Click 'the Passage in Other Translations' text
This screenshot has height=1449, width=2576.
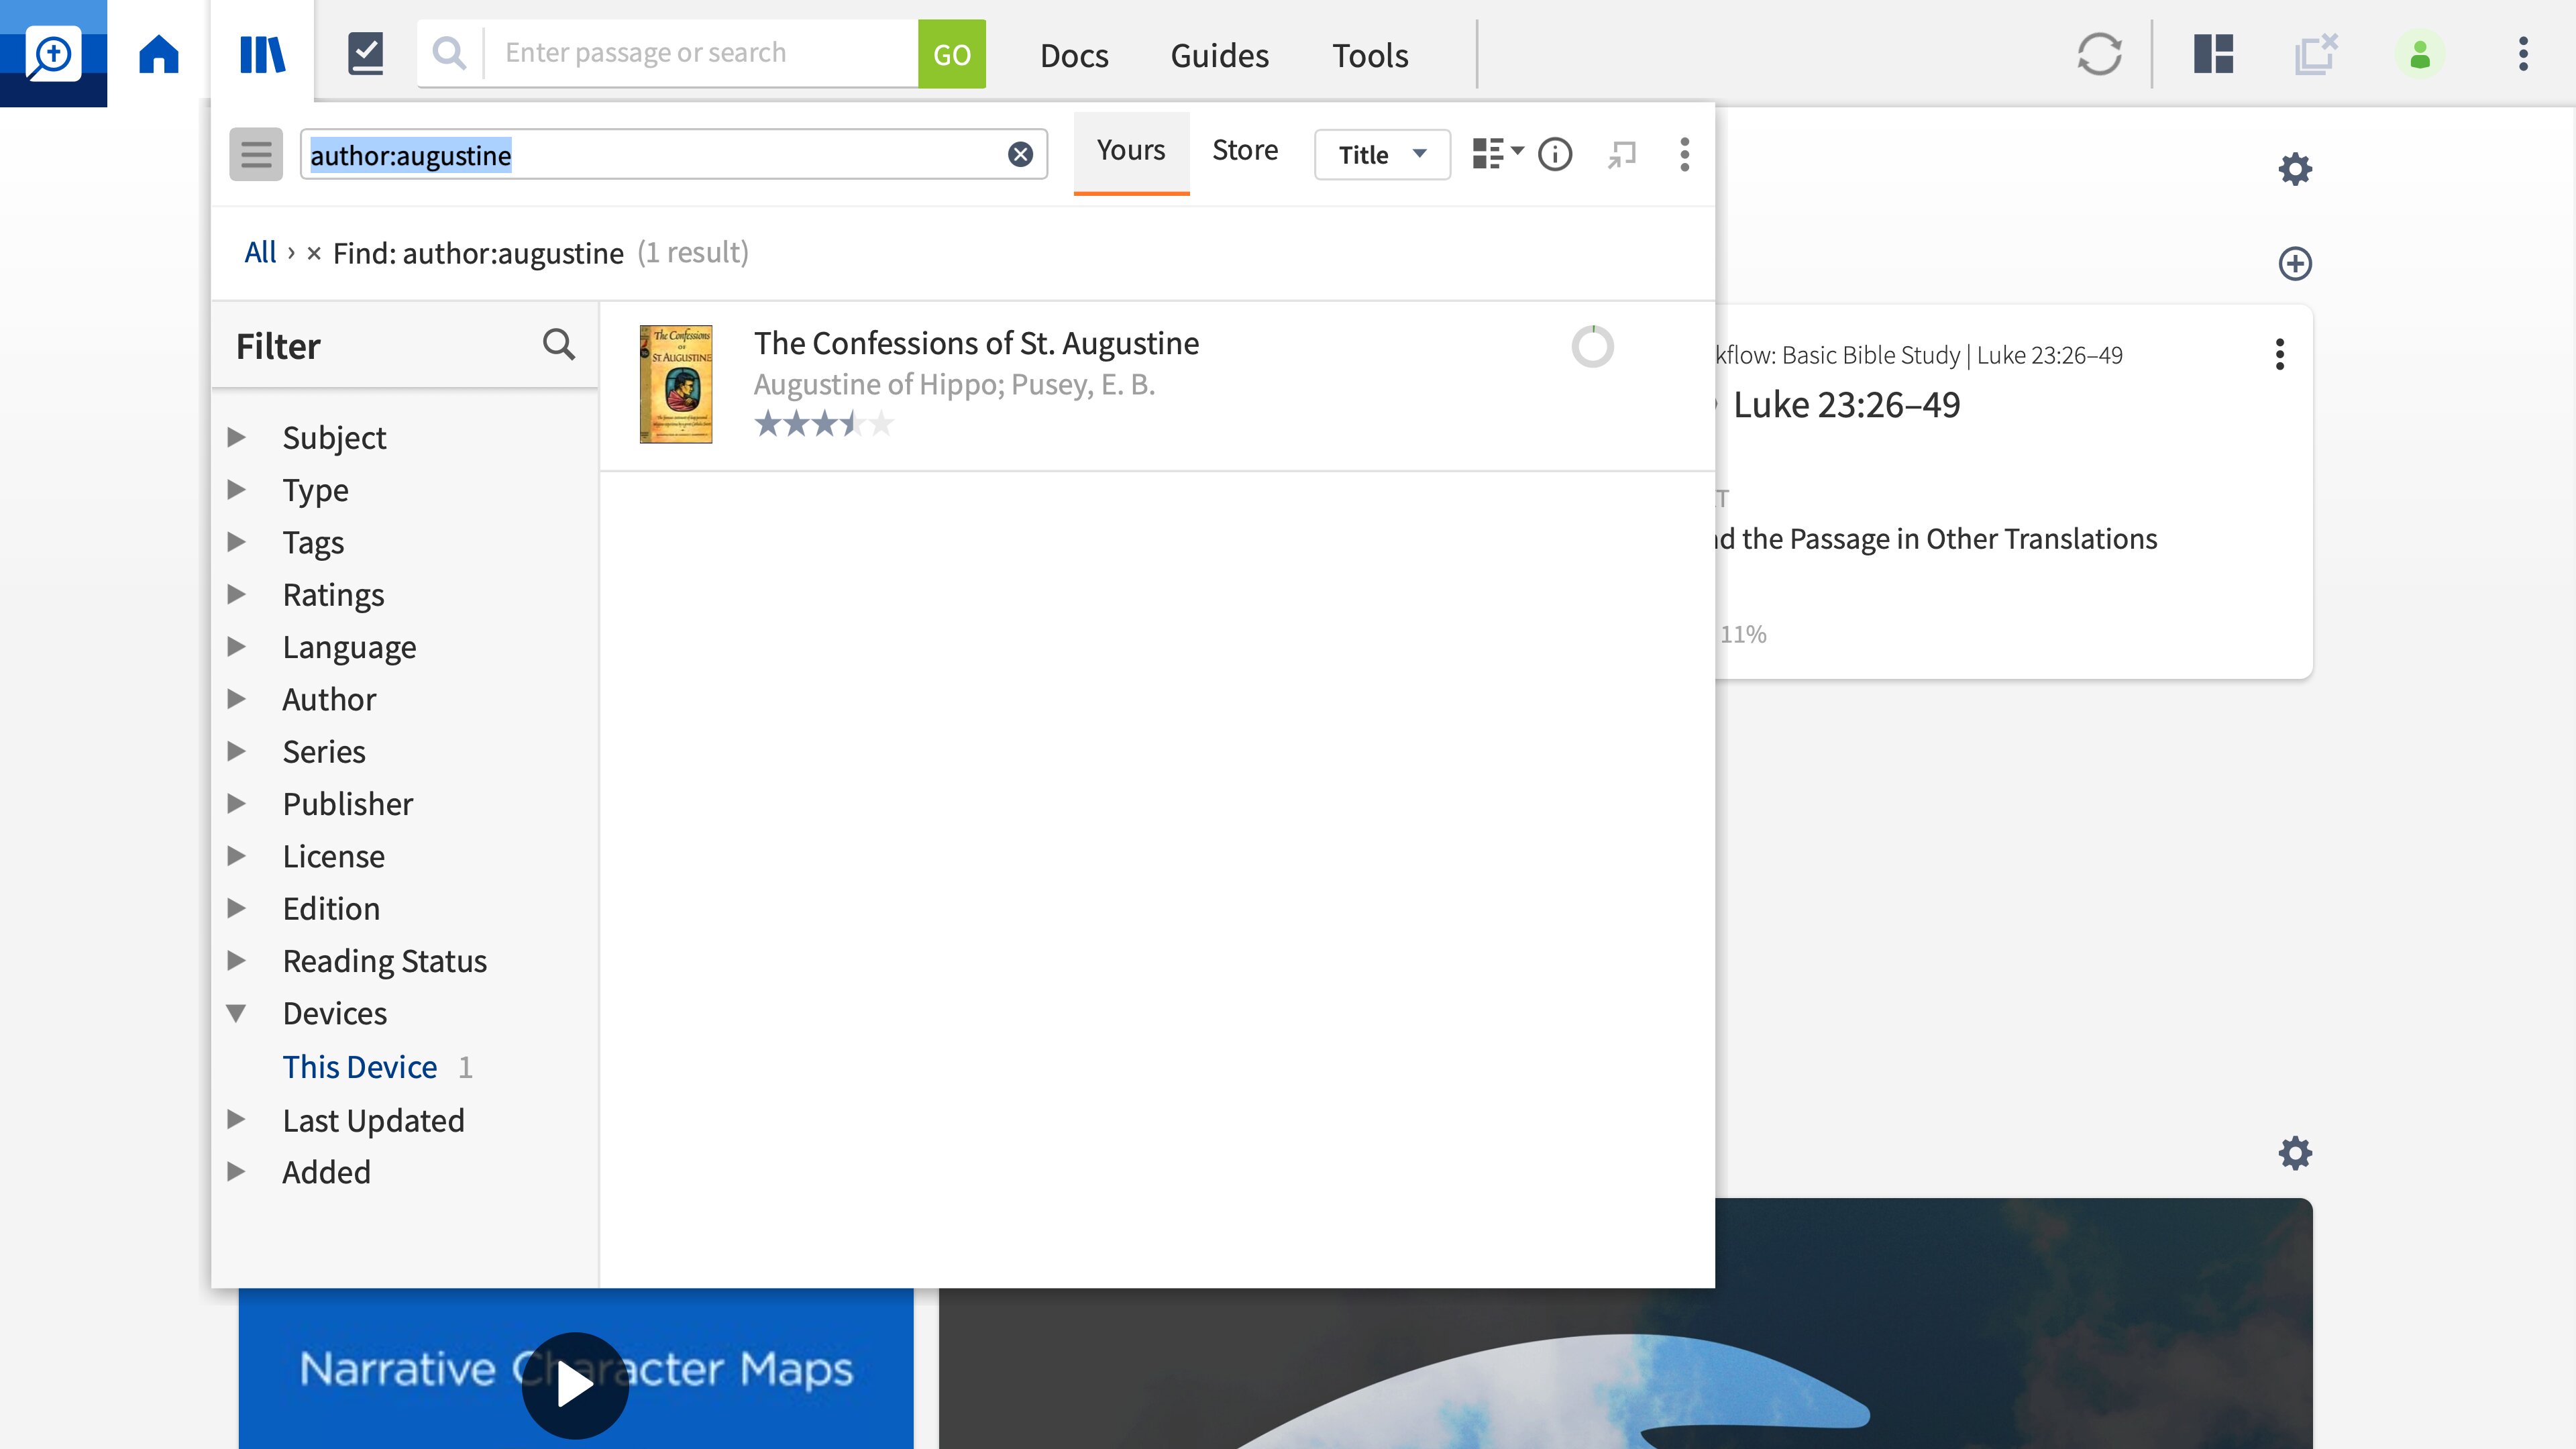tap(1949, 539)
